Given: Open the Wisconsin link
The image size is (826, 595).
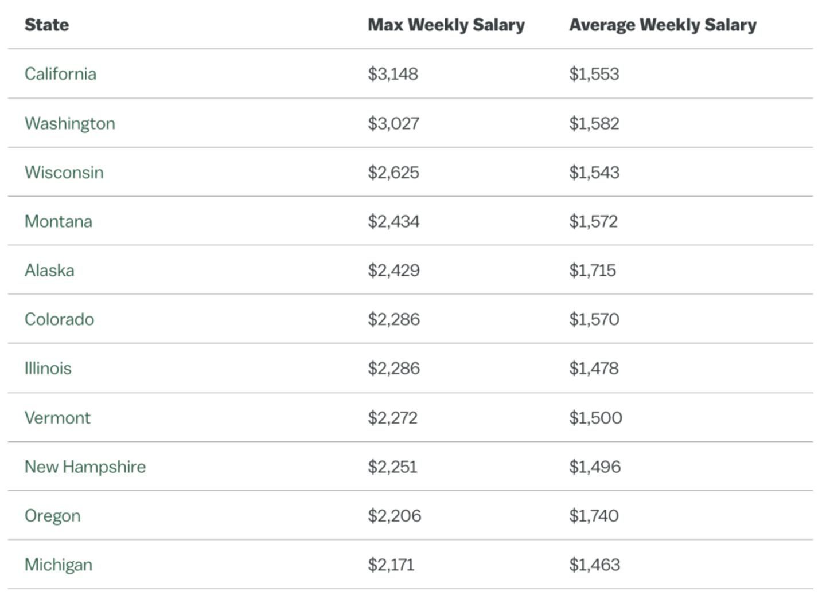Looking at the screenshot, I should 64,173.
